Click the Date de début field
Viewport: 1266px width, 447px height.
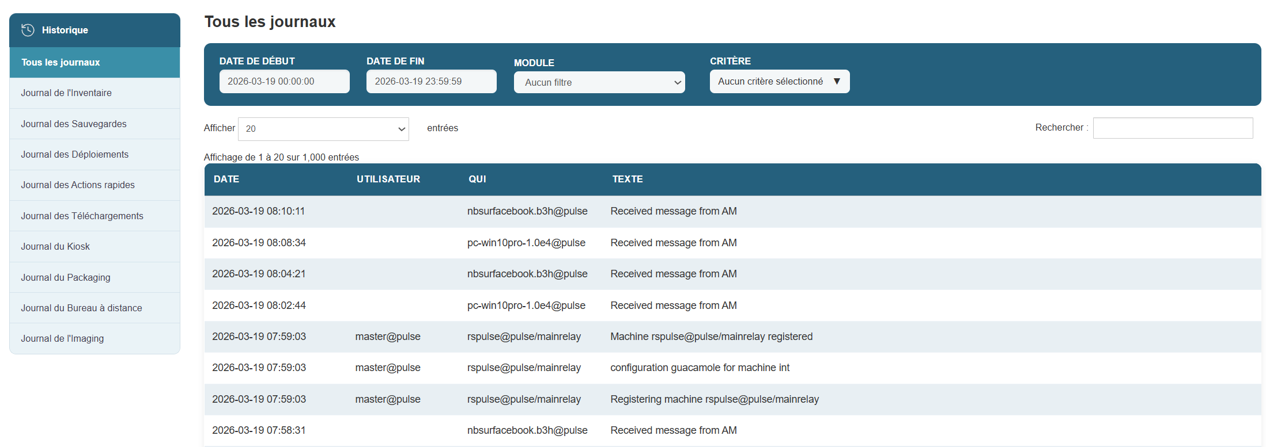pyautogui.click(x=284, y=82)
